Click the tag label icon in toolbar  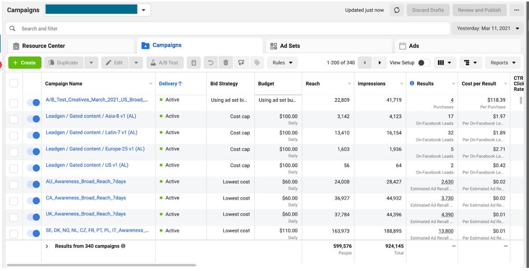tap(256, 63)
